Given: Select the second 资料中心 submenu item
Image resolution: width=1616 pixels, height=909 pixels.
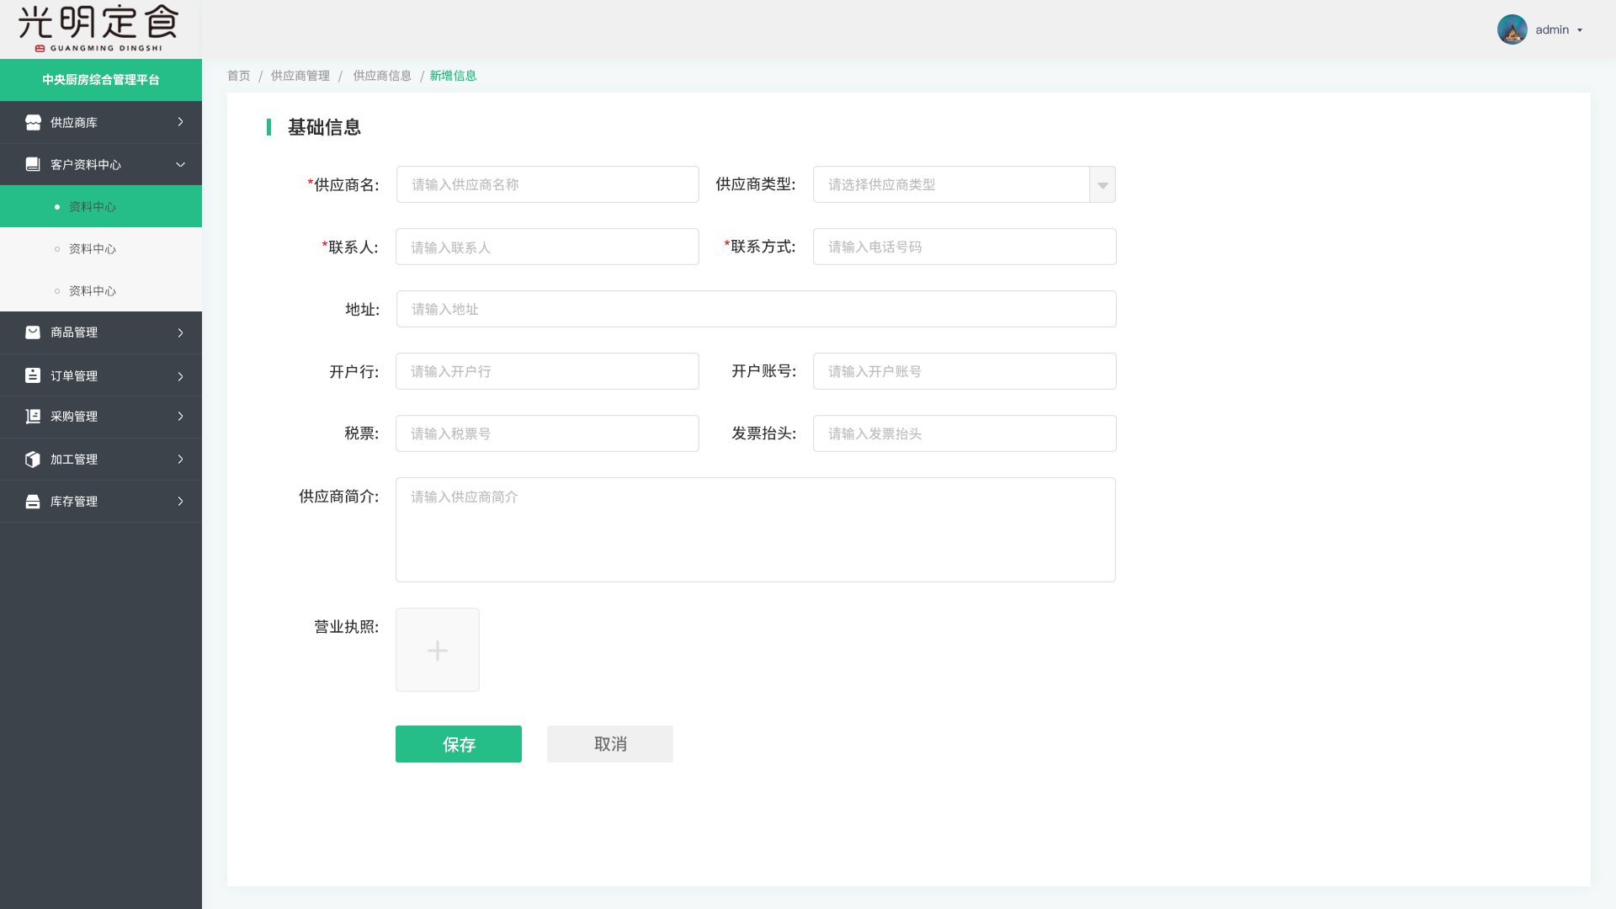Looking at the screenshot, I should [93, 248].
